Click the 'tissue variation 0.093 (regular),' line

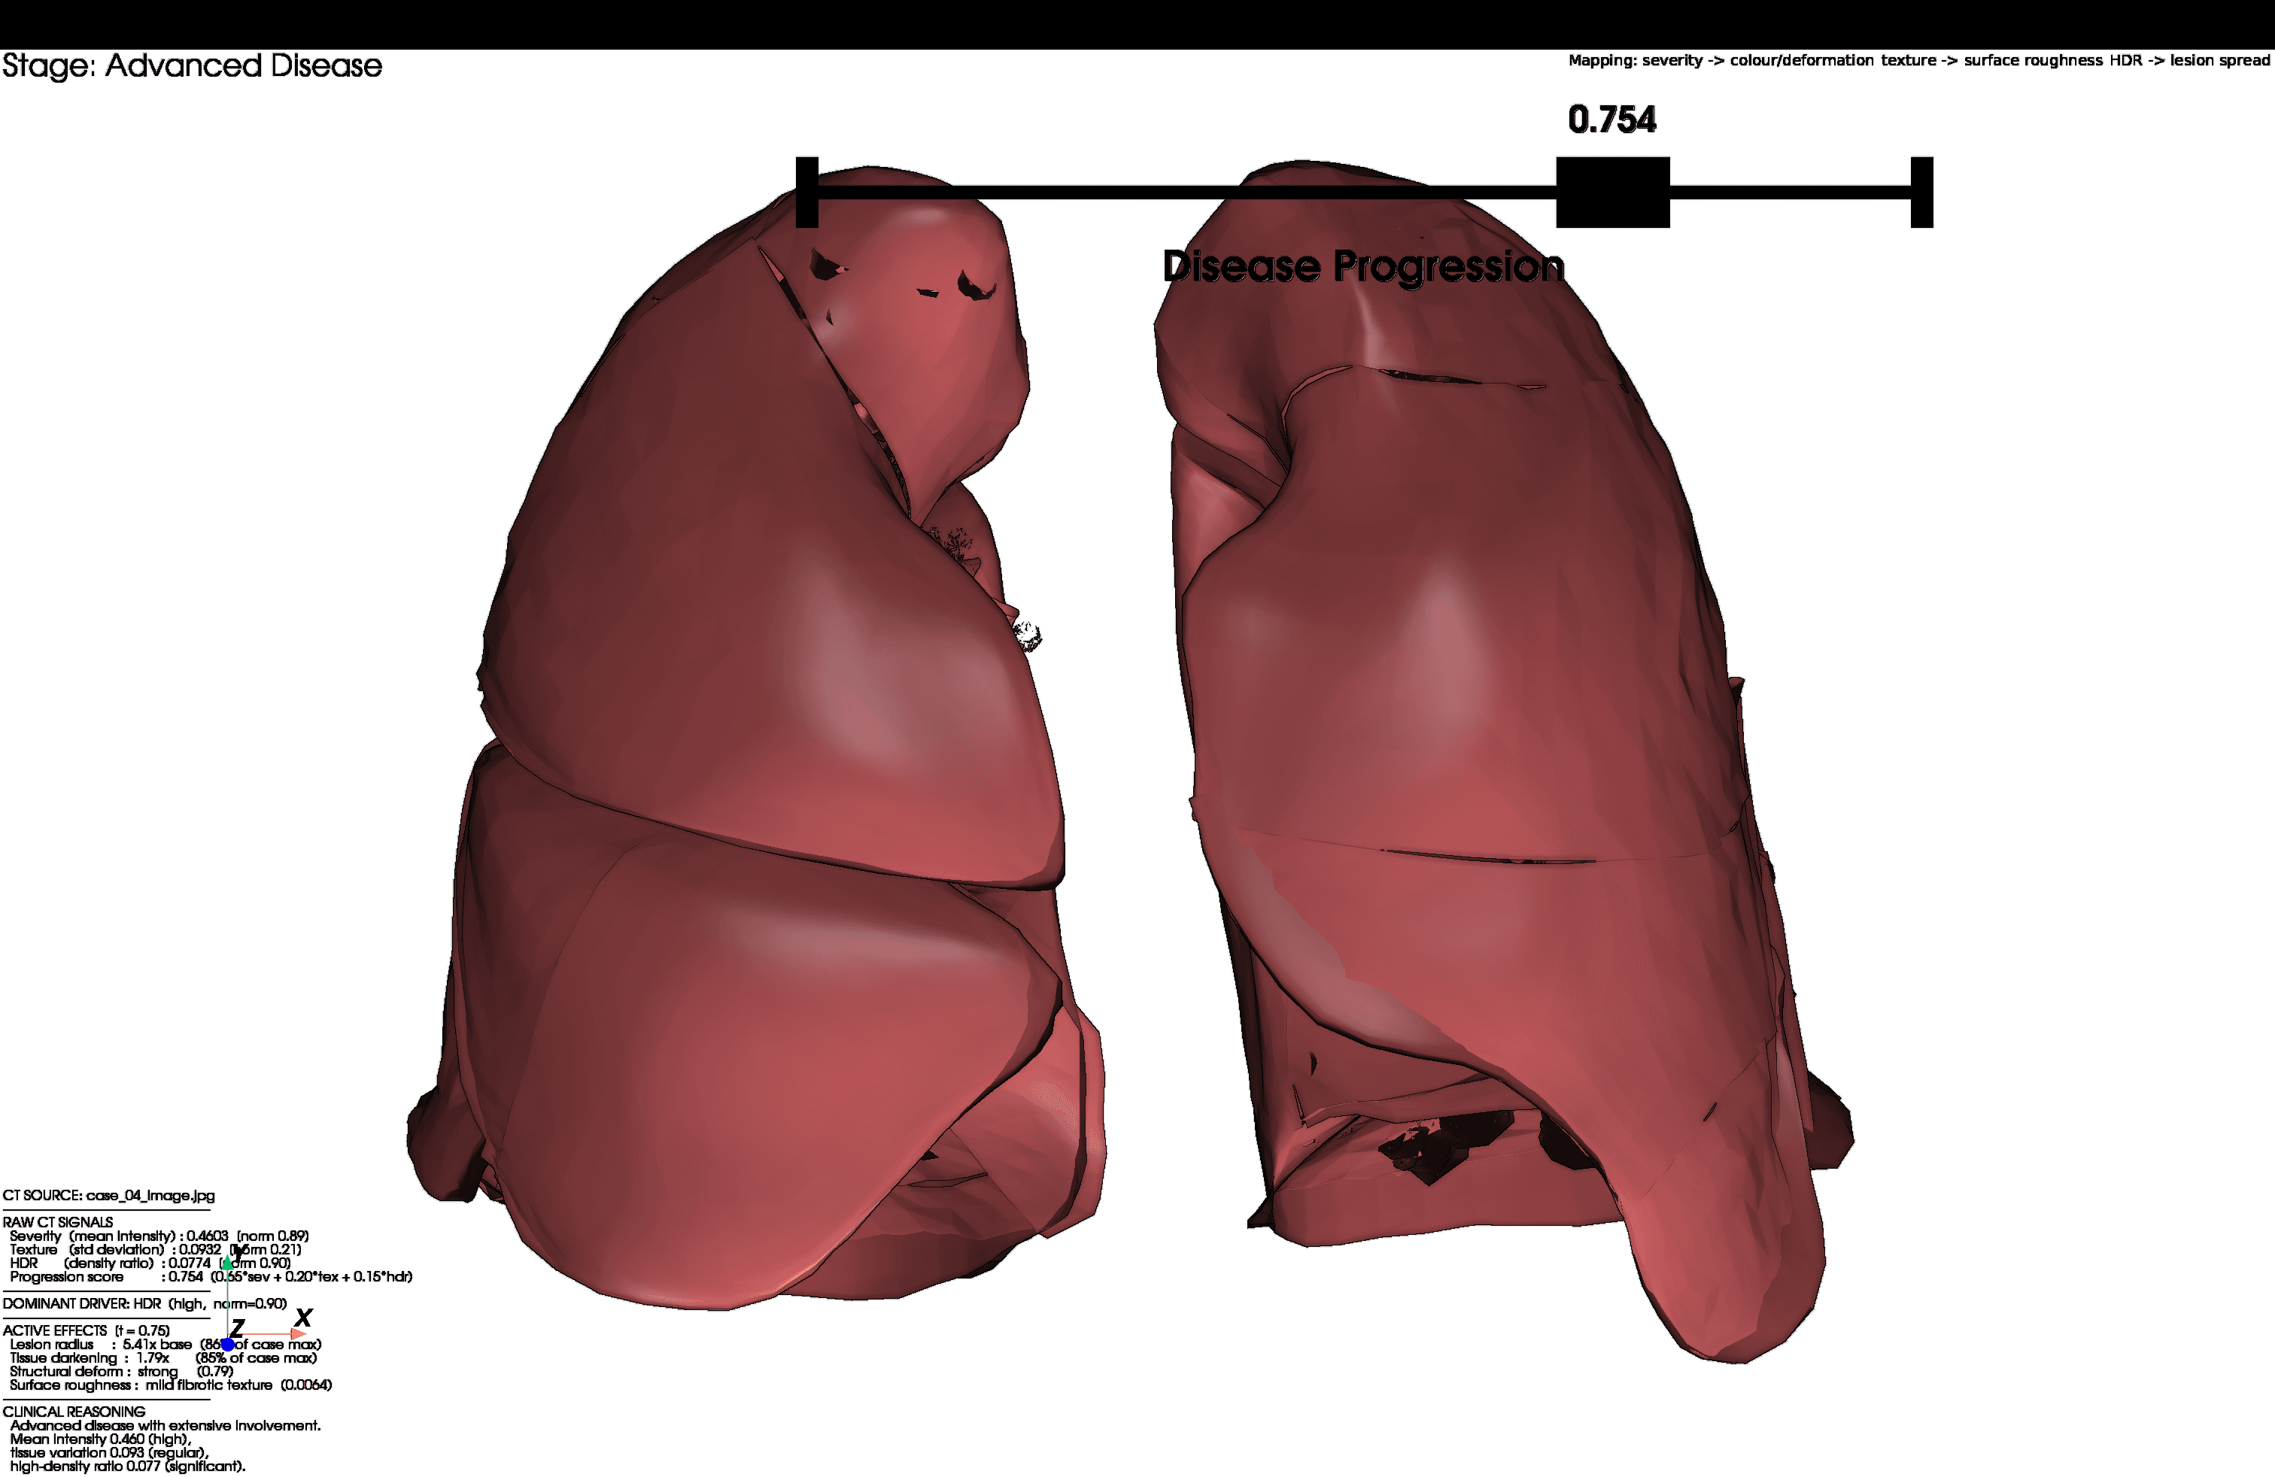click(109, 1452)
